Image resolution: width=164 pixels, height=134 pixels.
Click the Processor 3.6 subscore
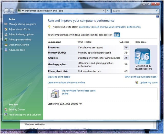(x=126, y=47)
